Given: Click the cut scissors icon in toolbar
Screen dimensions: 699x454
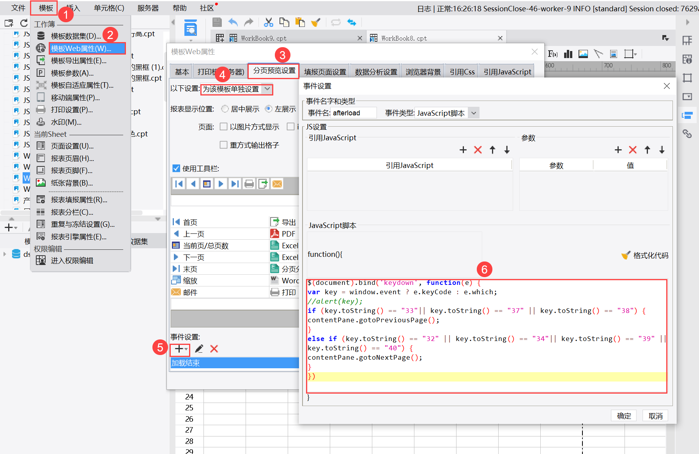Looking at the screenshot, I should 268,23.
